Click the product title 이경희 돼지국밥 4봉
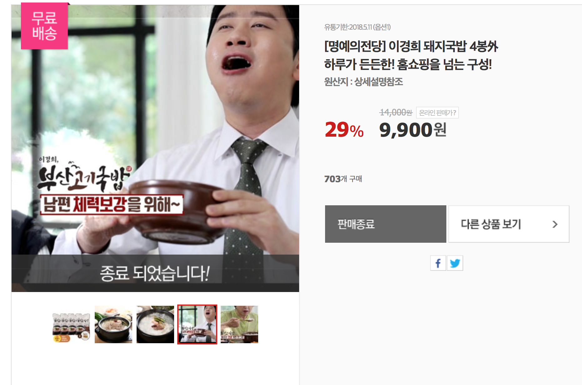This screenshot has width=582, height=385. pos(411,46)
